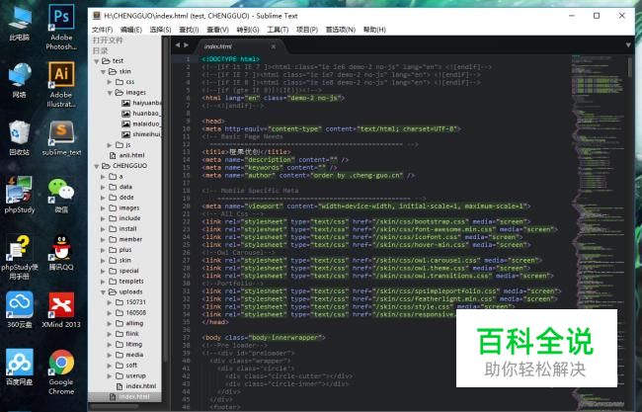Open the 项目(P) Project menu
This screenshot has width=642, height=412.
coord(307,30)
